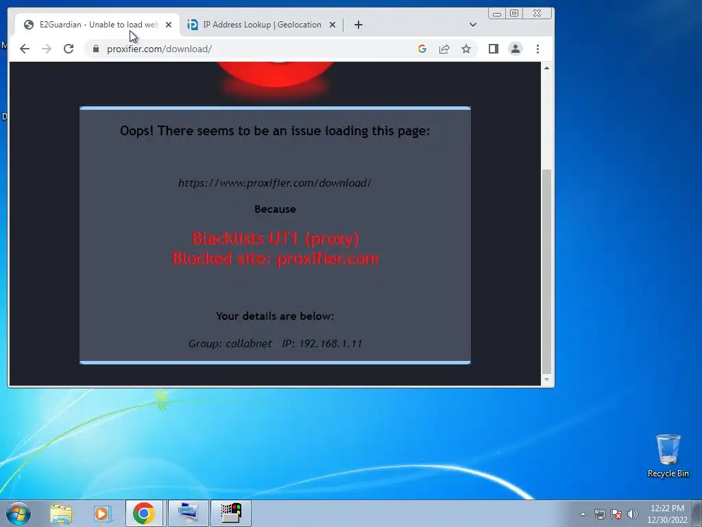Bookmark this page with the star icon
The width and height of the screenshot is (702, 527).
[x=466, y=49]
